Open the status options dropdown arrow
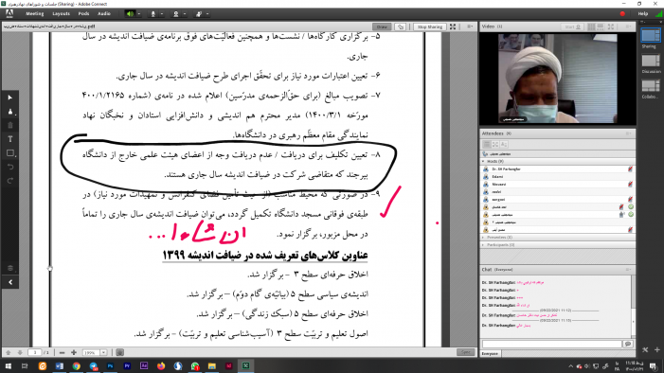 click(x=207, y=14)
